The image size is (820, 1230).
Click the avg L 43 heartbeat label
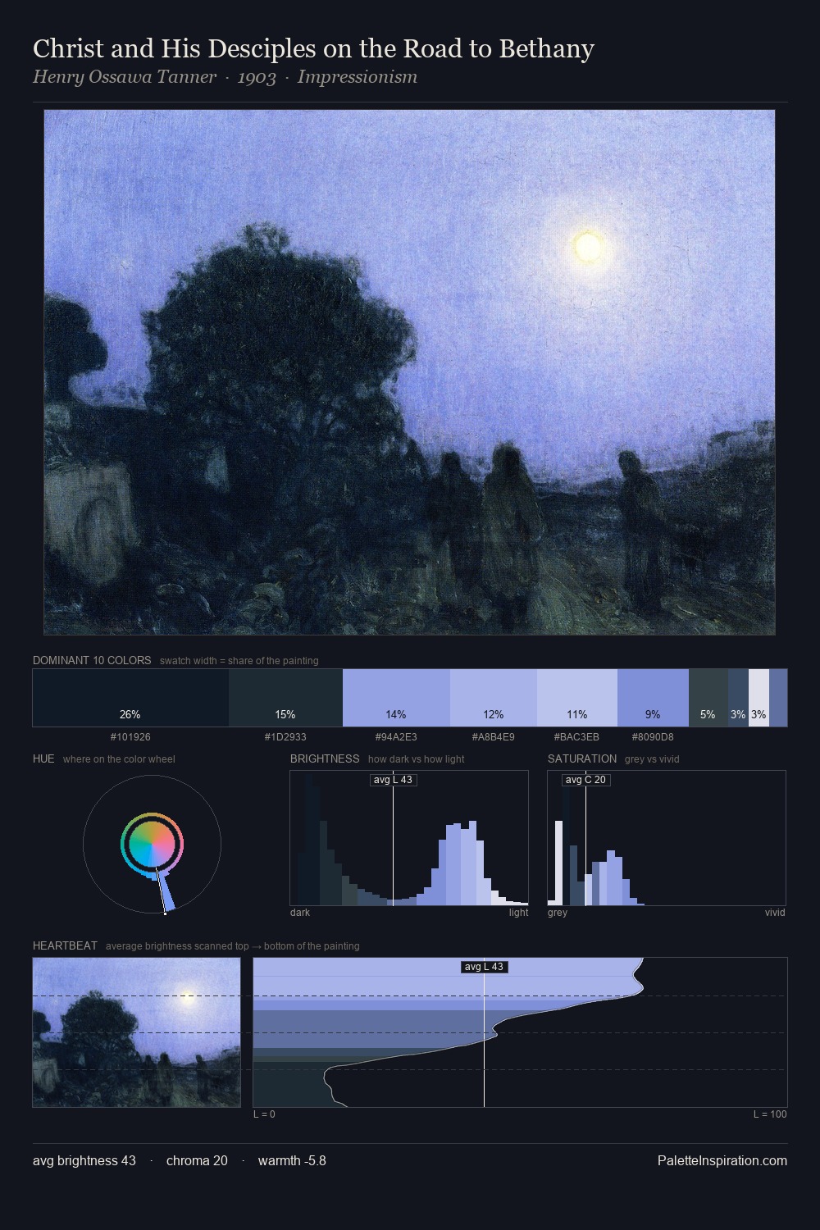point(484,967)
